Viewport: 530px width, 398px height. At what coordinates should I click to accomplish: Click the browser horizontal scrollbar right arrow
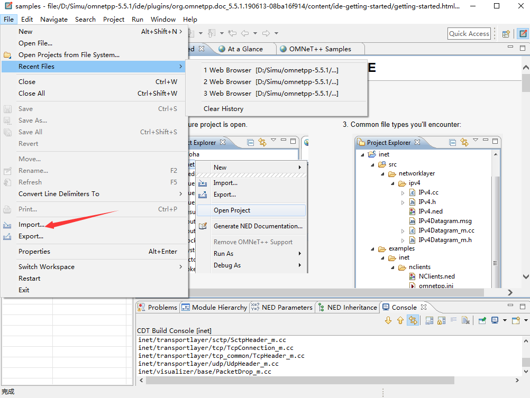point(510,292)
